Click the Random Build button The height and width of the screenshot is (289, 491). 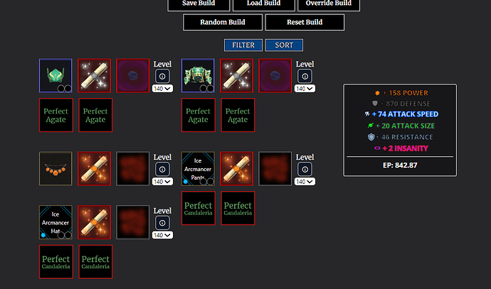[223, 22]
